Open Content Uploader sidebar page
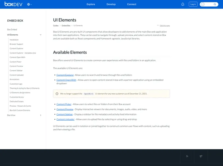Screen dimensions: 223x166 [17, 75]
